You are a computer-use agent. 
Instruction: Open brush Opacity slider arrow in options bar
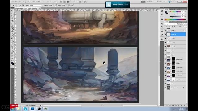point(53,6)
